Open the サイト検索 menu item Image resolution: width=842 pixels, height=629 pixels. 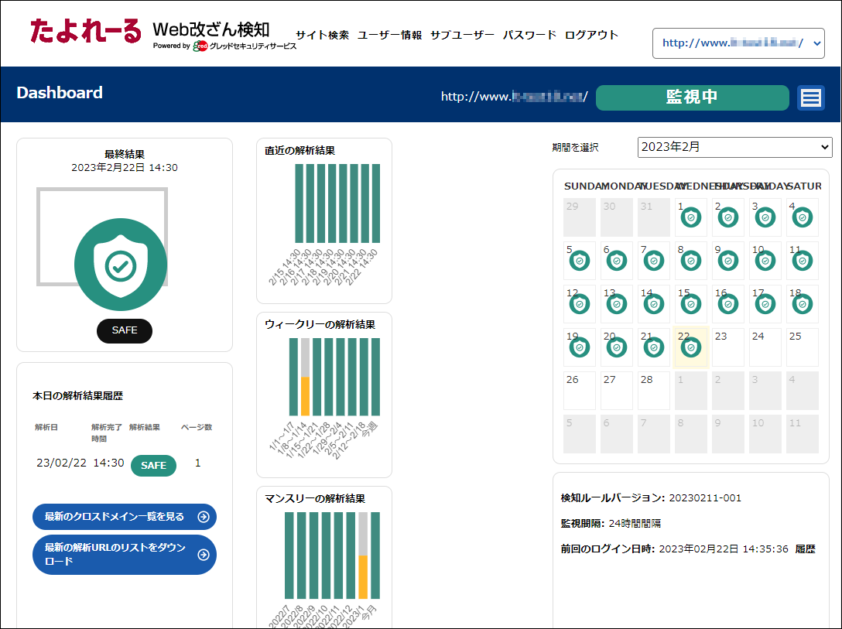coord(322,35)
